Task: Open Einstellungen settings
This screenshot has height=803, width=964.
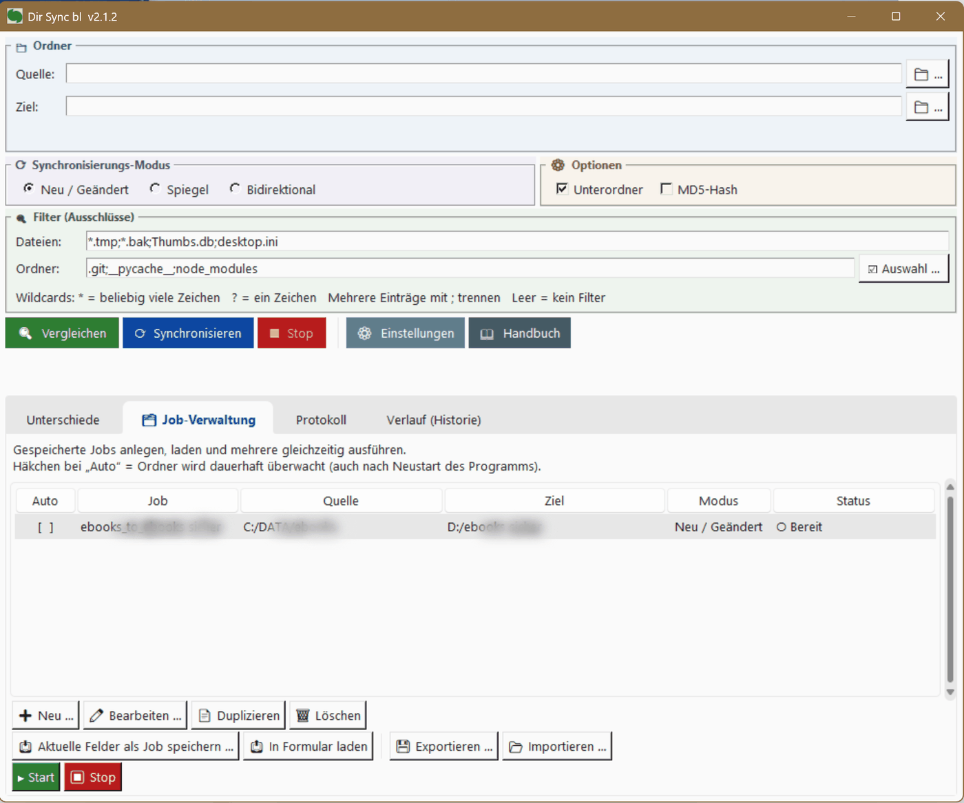Action: click(406, 333)
